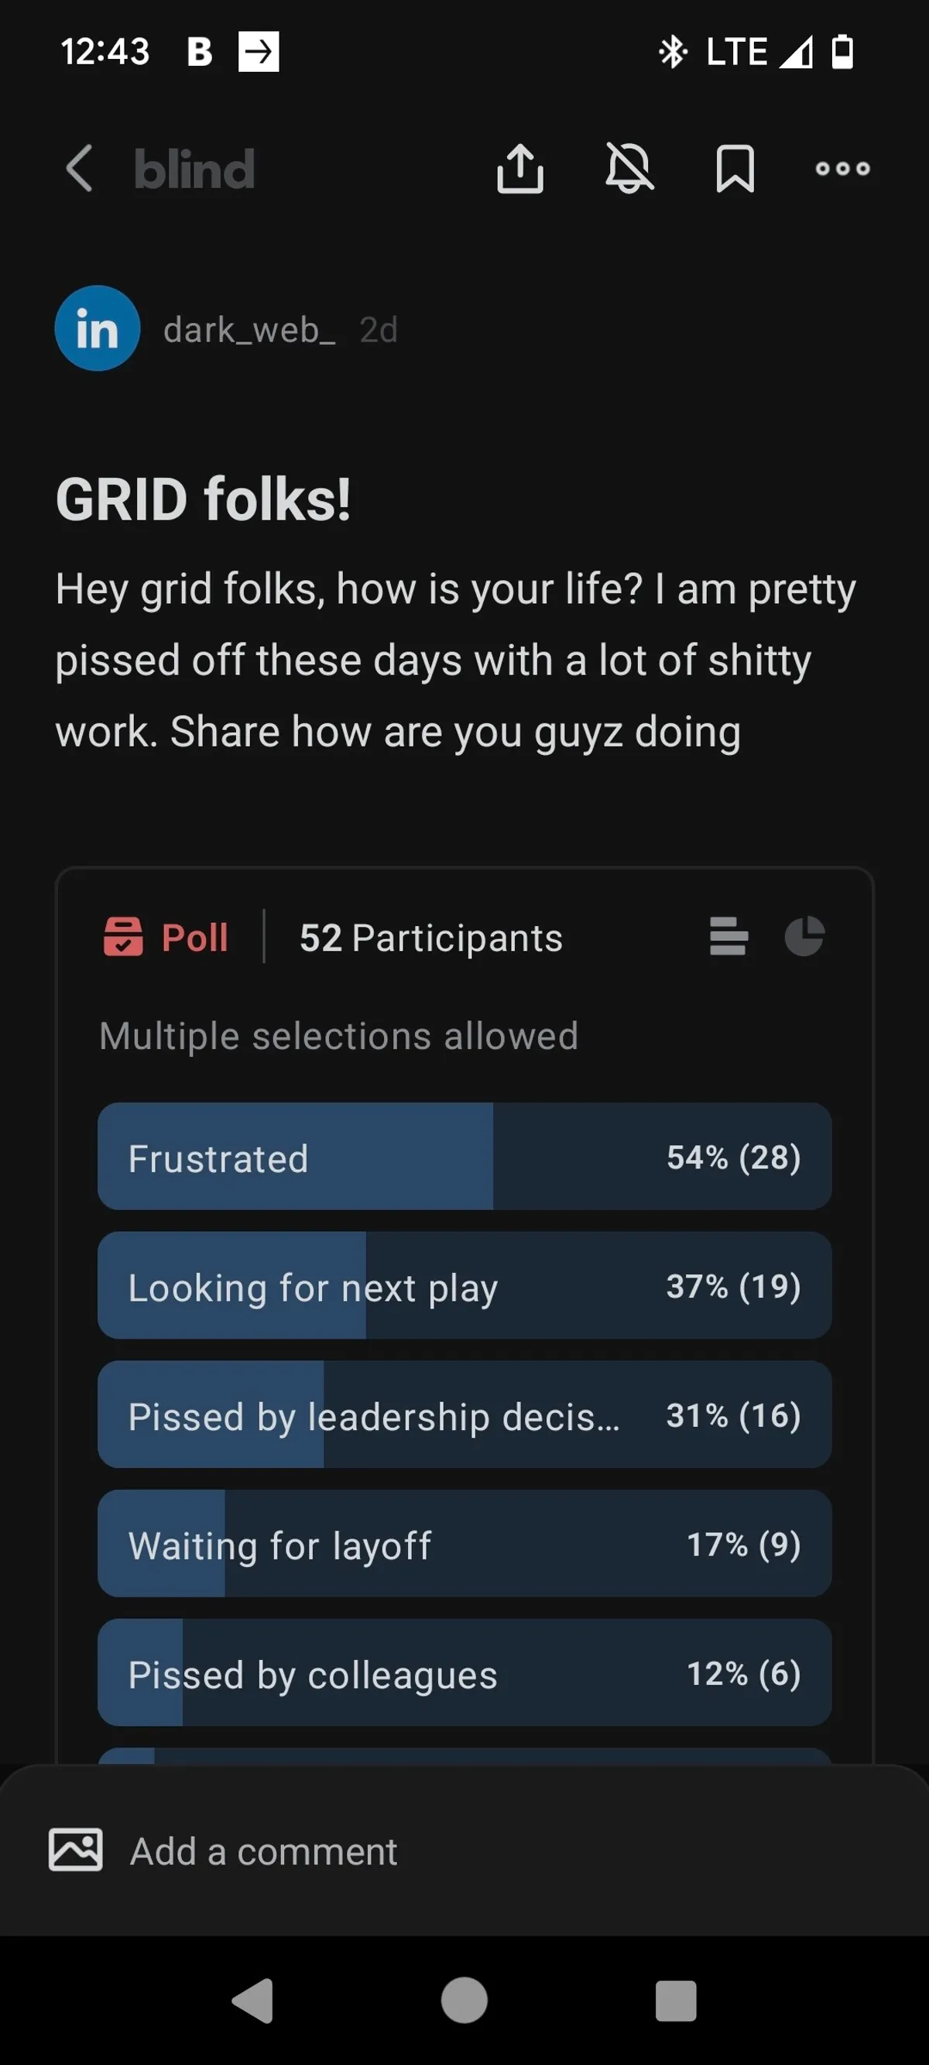Select Waiting for layoff poll option
The width and height of the screenshot is (929, 2065).
tap(464, 1543)
